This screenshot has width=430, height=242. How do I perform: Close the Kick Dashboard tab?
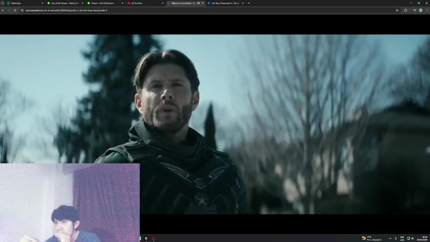point(122,3)
